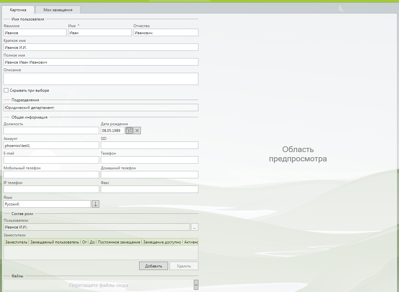This screenshot has width=399, height=292.
Task: Switch to 'Мои замещения' tab
Action: (x=58, y=10)
